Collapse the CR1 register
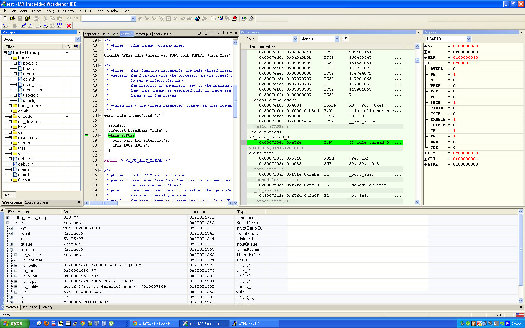This screenshot has height=328, width=525. (425, 63)
